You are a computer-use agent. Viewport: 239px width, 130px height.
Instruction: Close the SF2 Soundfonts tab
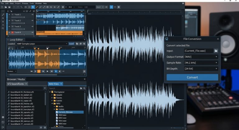click(x=26, y=84)
